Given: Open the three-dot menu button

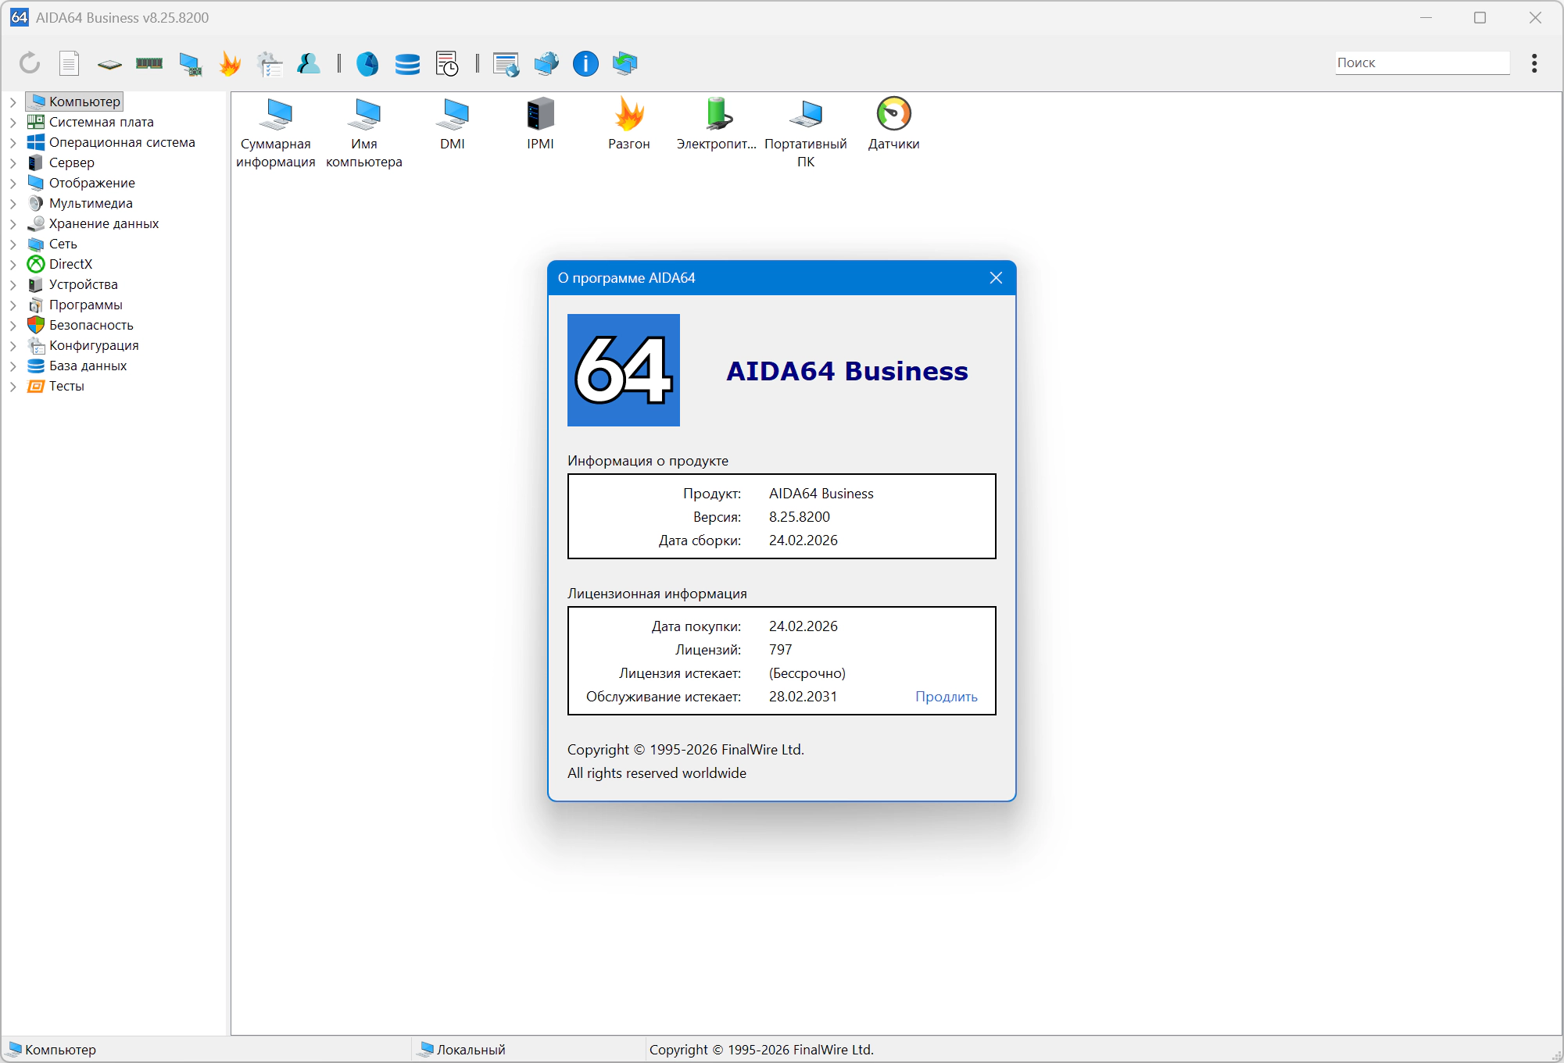Looking at the screenshot, I should click(x=1534, y=63).
